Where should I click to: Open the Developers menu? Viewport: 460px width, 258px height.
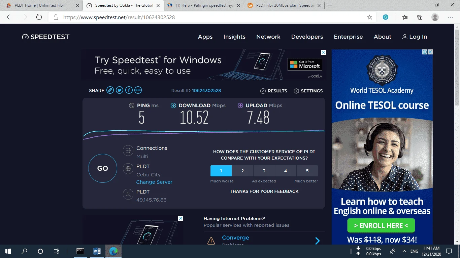(307, 37)
